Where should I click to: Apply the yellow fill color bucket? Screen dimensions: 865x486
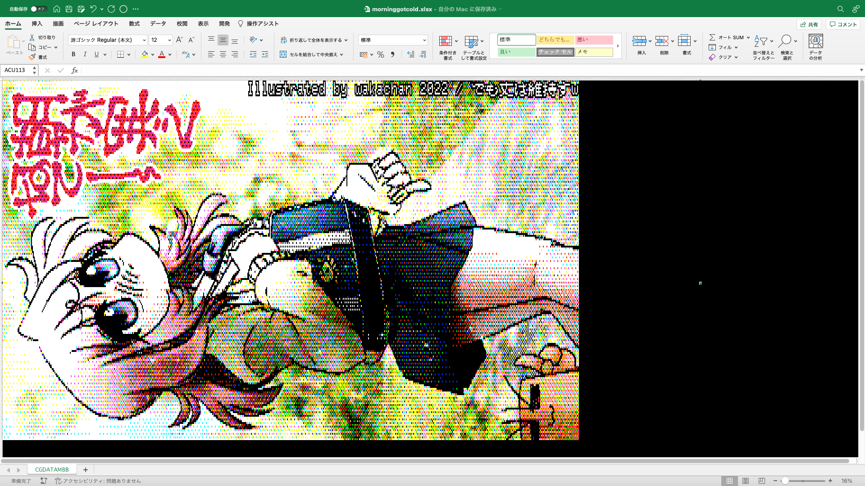click(x=145, y=54)
